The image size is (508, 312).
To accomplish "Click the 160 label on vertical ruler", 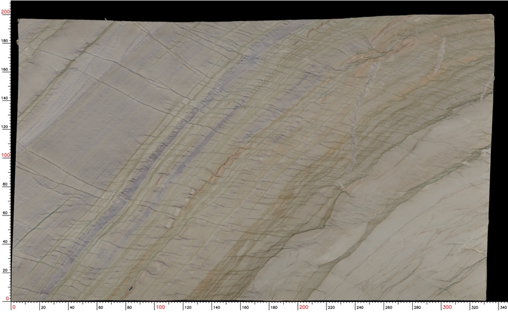I will click(x=5, y=70).
